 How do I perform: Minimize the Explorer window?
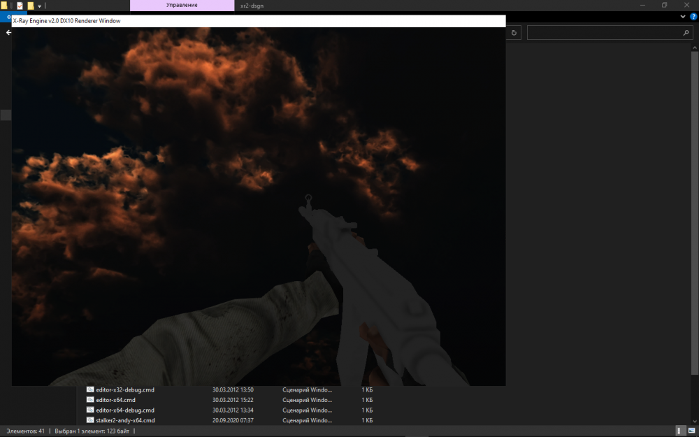pyautogui.click(x=643, y=6)
